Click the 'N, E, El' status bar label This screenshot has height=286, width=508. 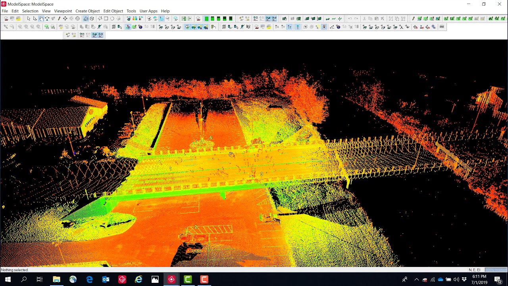475,270
